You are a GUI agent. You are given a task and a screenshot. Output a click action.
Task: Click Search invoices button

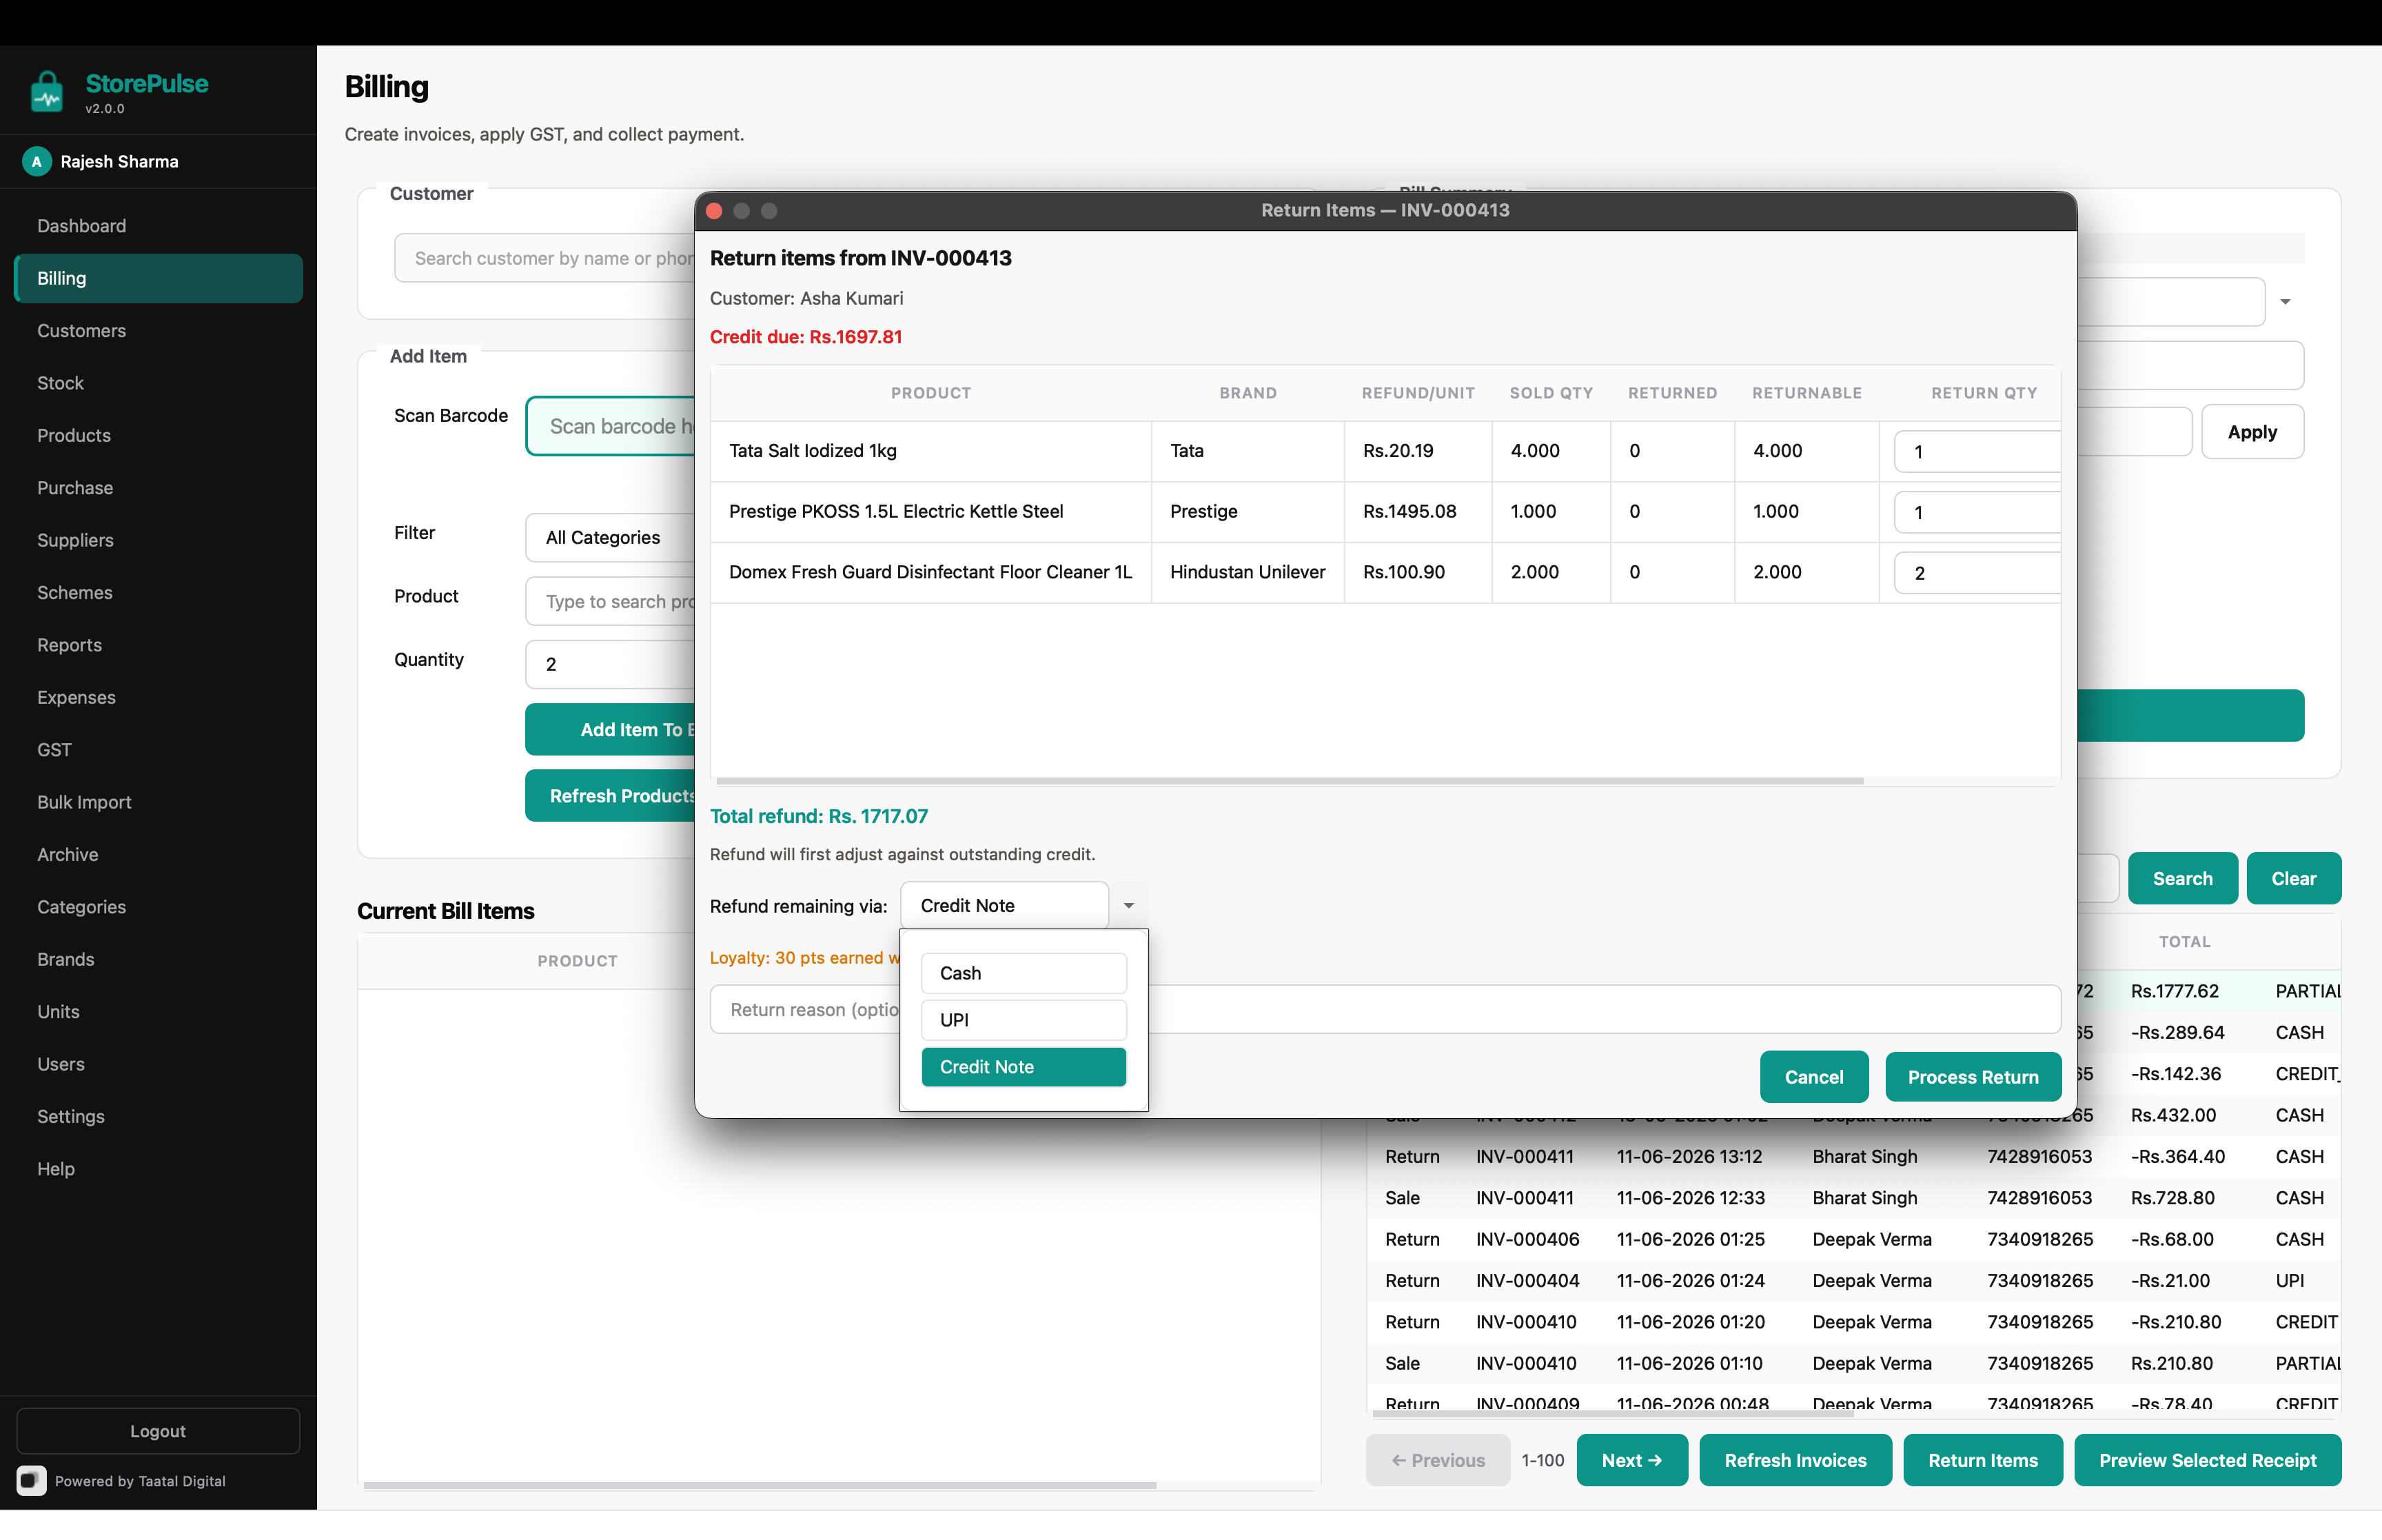pyautogui.click(x=2182, y=878)
